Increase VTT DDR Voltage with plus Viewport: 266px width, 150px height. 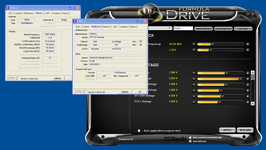coord(248,96)
